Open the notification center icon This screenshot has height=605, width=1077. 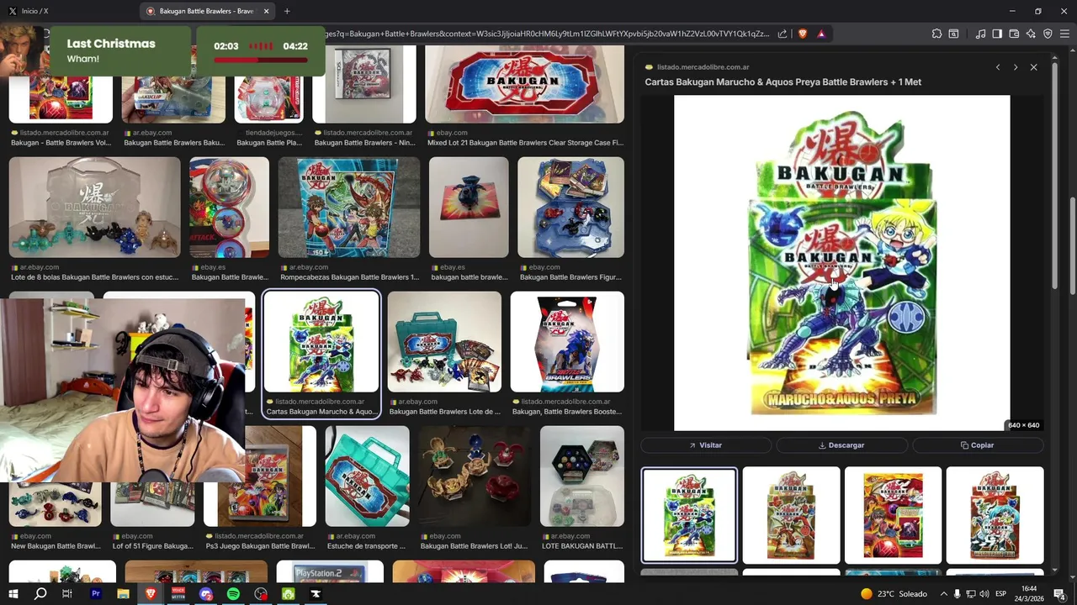[1059, 594]
